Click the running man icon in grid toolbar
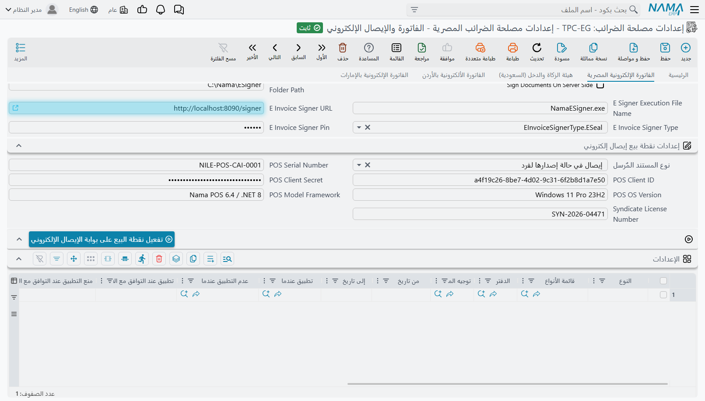Image resolution: width=705 pixels, height=401 pixels. 142,259
